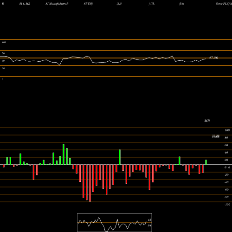Click the SI MunafaSutraR header text
Viewport: 232px width, 232px height.
[x=57, y=4]
